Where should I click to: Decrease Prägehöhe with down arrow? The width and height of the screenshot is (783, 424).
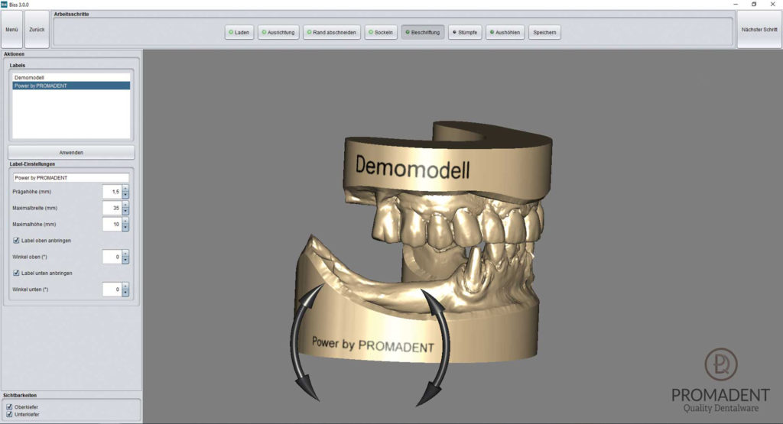click(125, 195)
